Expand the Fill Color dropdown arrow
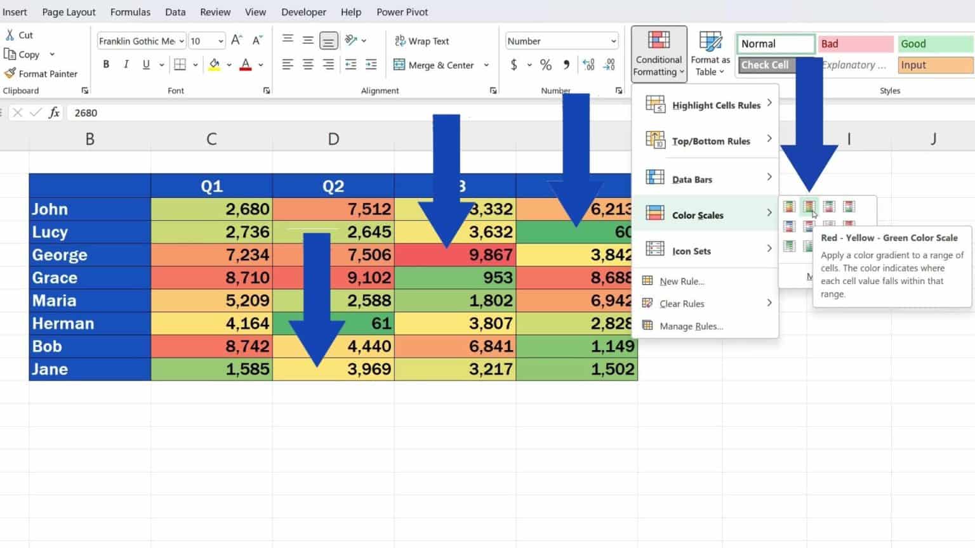Image resolution: width=975 pixels, height=548 pixels. 229,64
